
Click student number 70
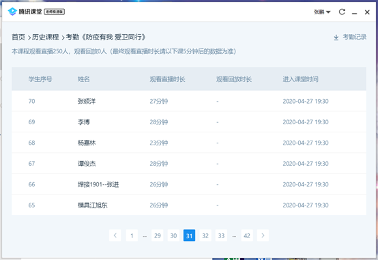pos(31,101)
